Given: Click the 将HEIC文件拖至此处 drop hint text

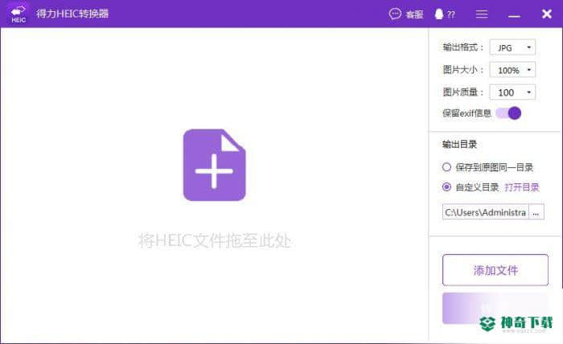Looking at the screenshot, I should (215, 240).
